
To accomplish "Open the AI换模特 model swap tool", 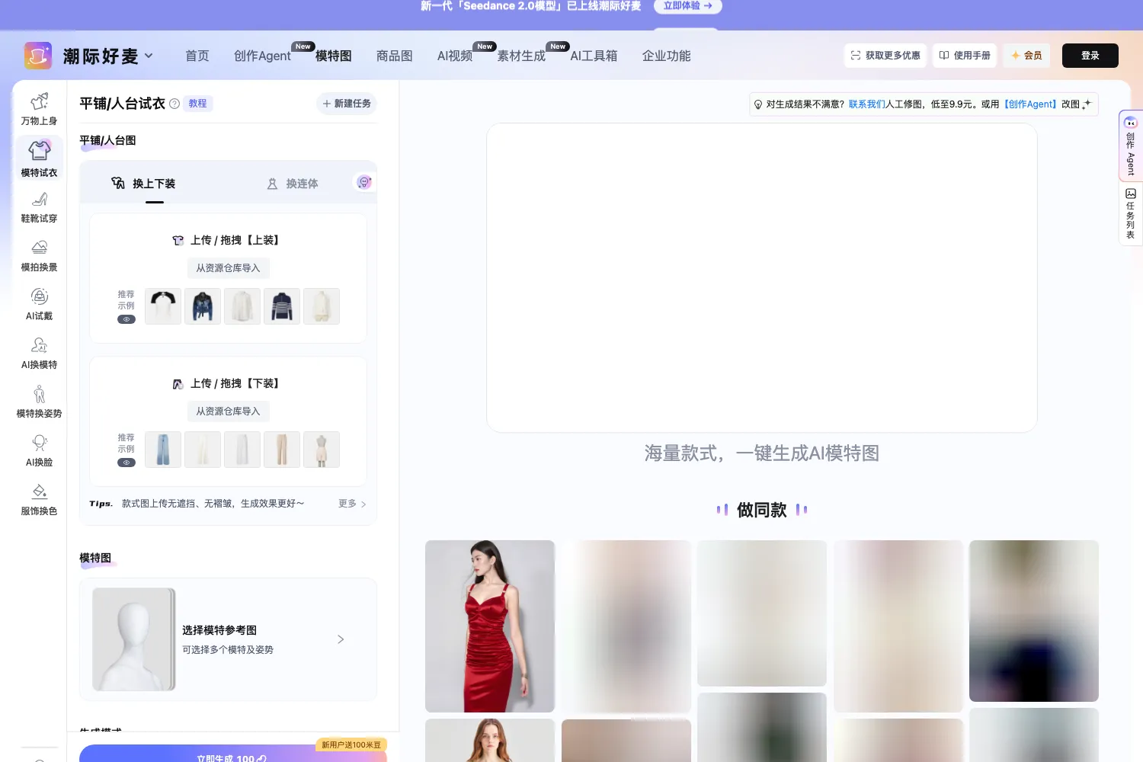I will point(39,354).
